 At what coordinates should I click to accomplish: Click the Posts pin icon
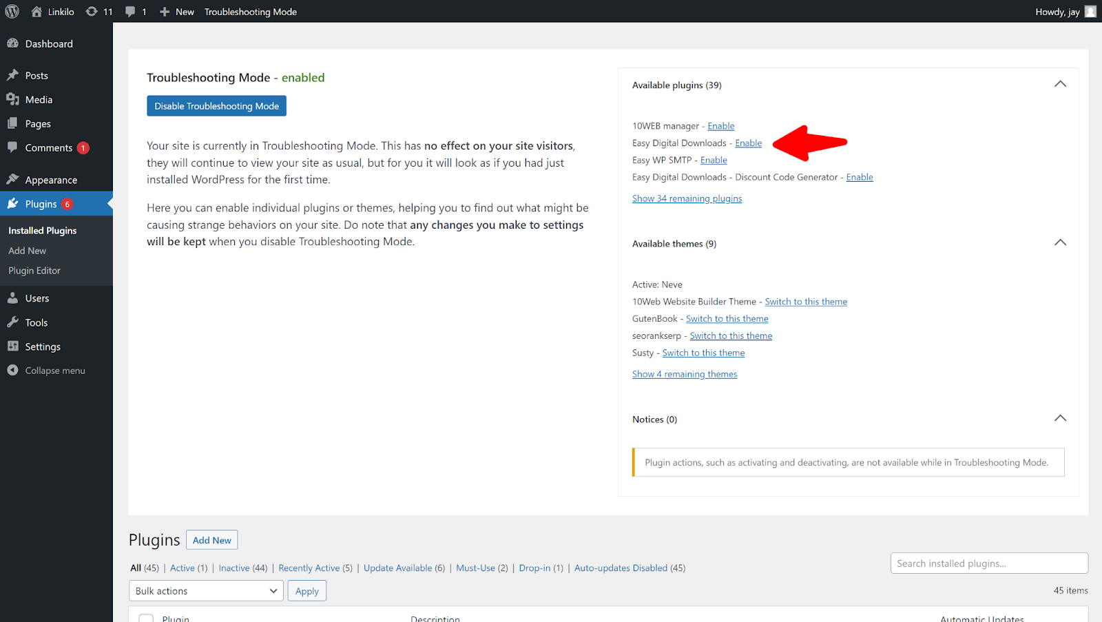pyautogui.click(x=12, y=75)
